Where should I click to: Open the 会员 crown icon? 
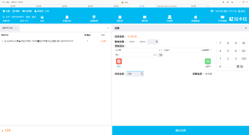(x=42, y=17)
